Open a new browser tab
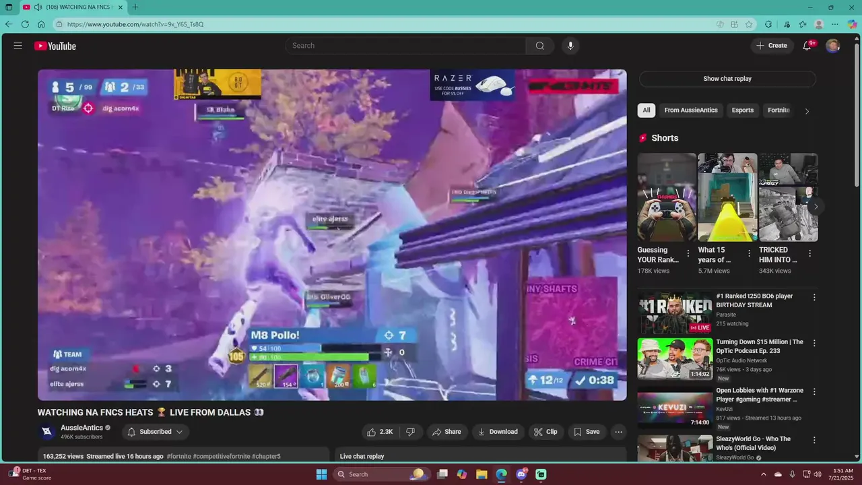This screenshot has width=862, height=485. point(135,7)
